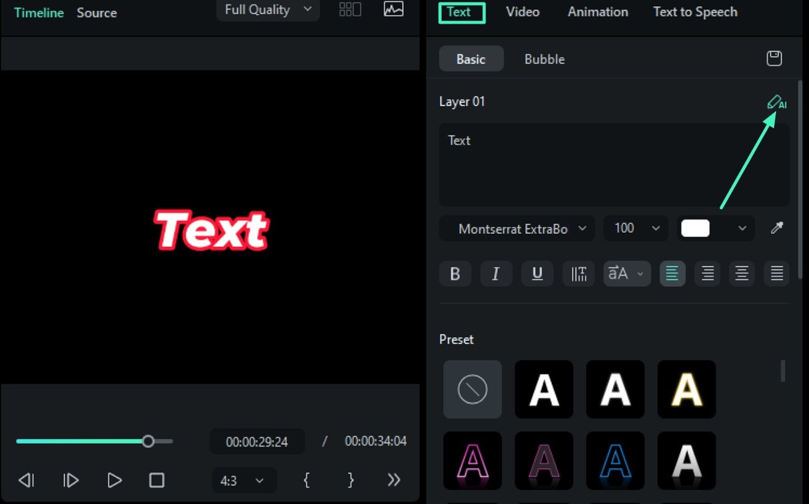This screenshot has width=809, height=504.
Task: Apply the yellow glow A preset
Action: [686, 390]
